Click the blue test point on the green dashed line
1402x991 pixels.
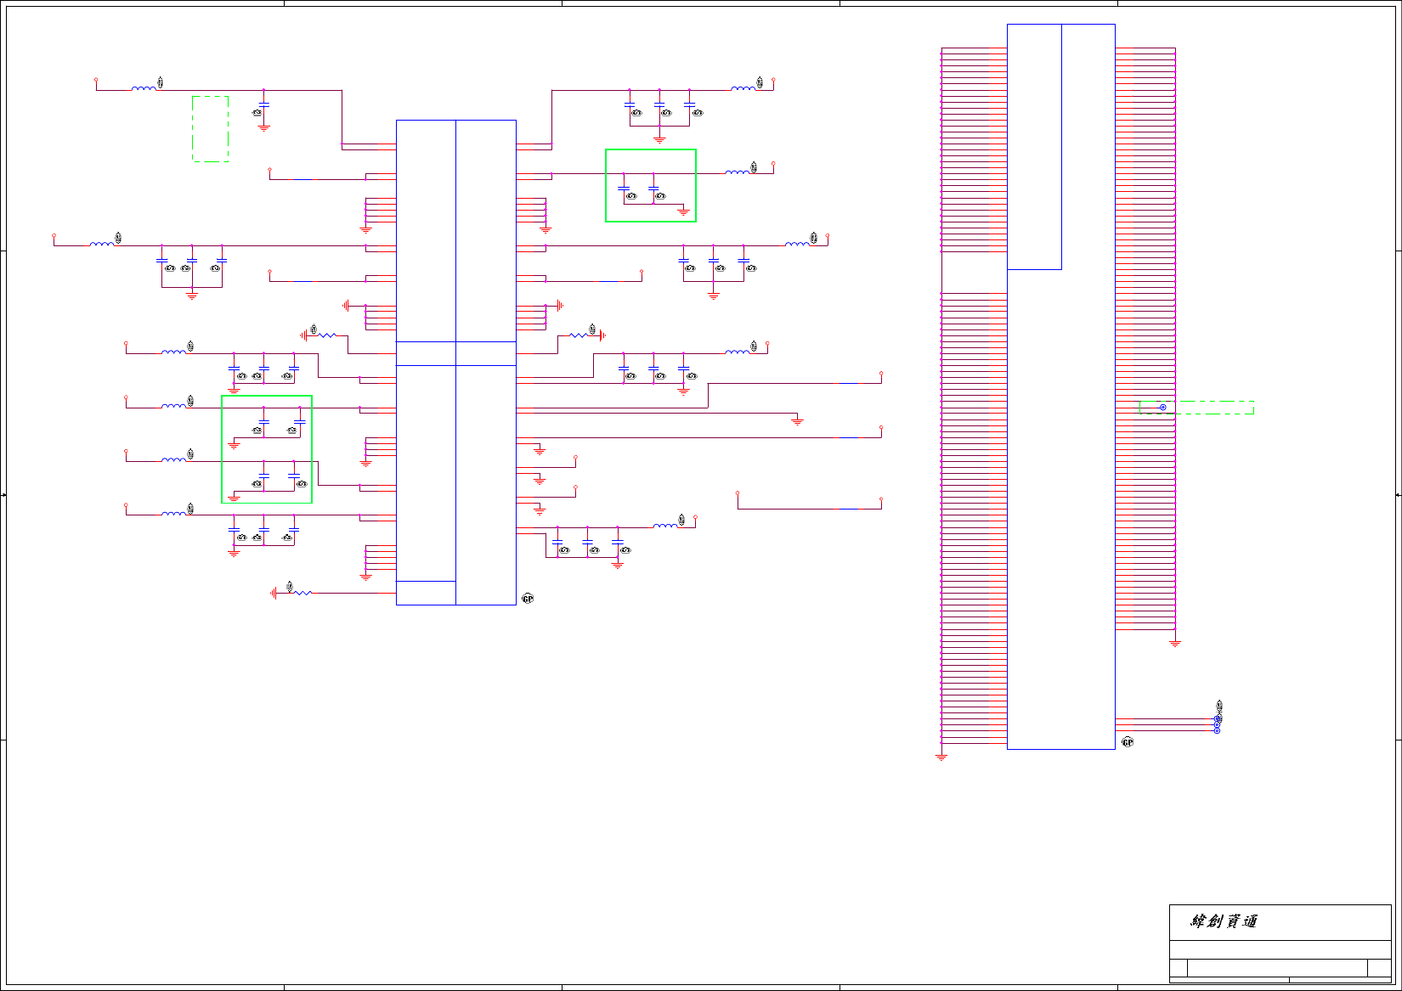[x=1163, y=408]
